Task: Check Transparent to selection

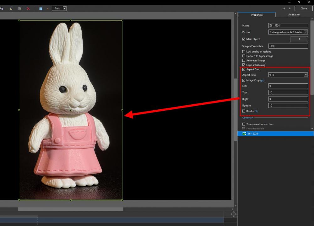Action: [x=244, y=124]
